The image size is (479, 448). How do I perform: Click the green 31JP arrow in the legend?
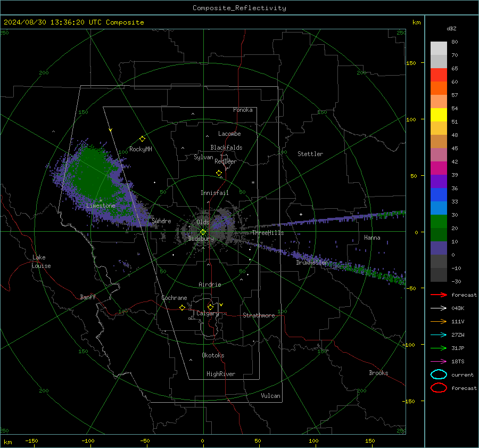[439, 348]
